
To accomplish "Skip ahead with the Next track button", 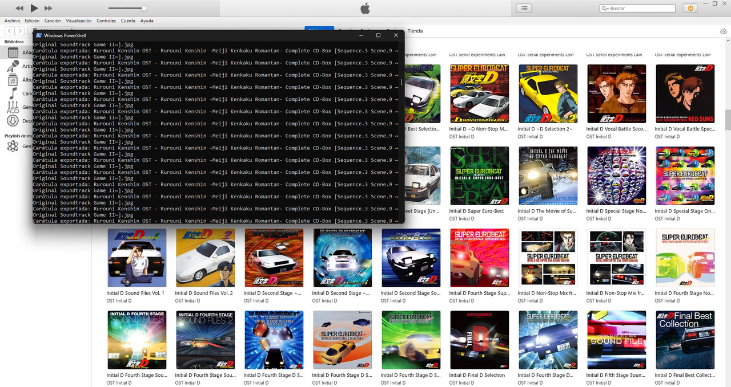I will [x=49, y=8].
